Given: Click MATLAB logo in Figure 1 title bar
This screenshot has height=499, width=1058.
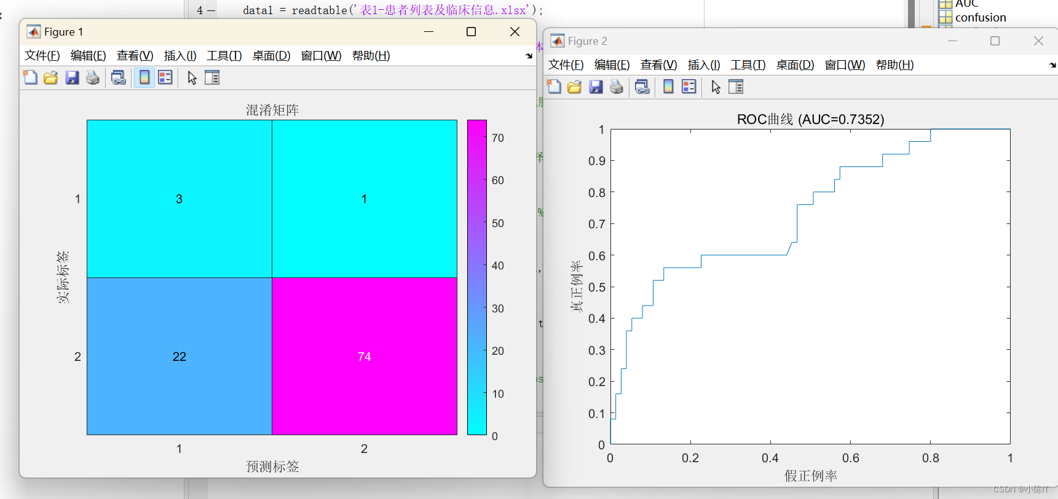Looking at the screenshot, I should tap(34, 32).
